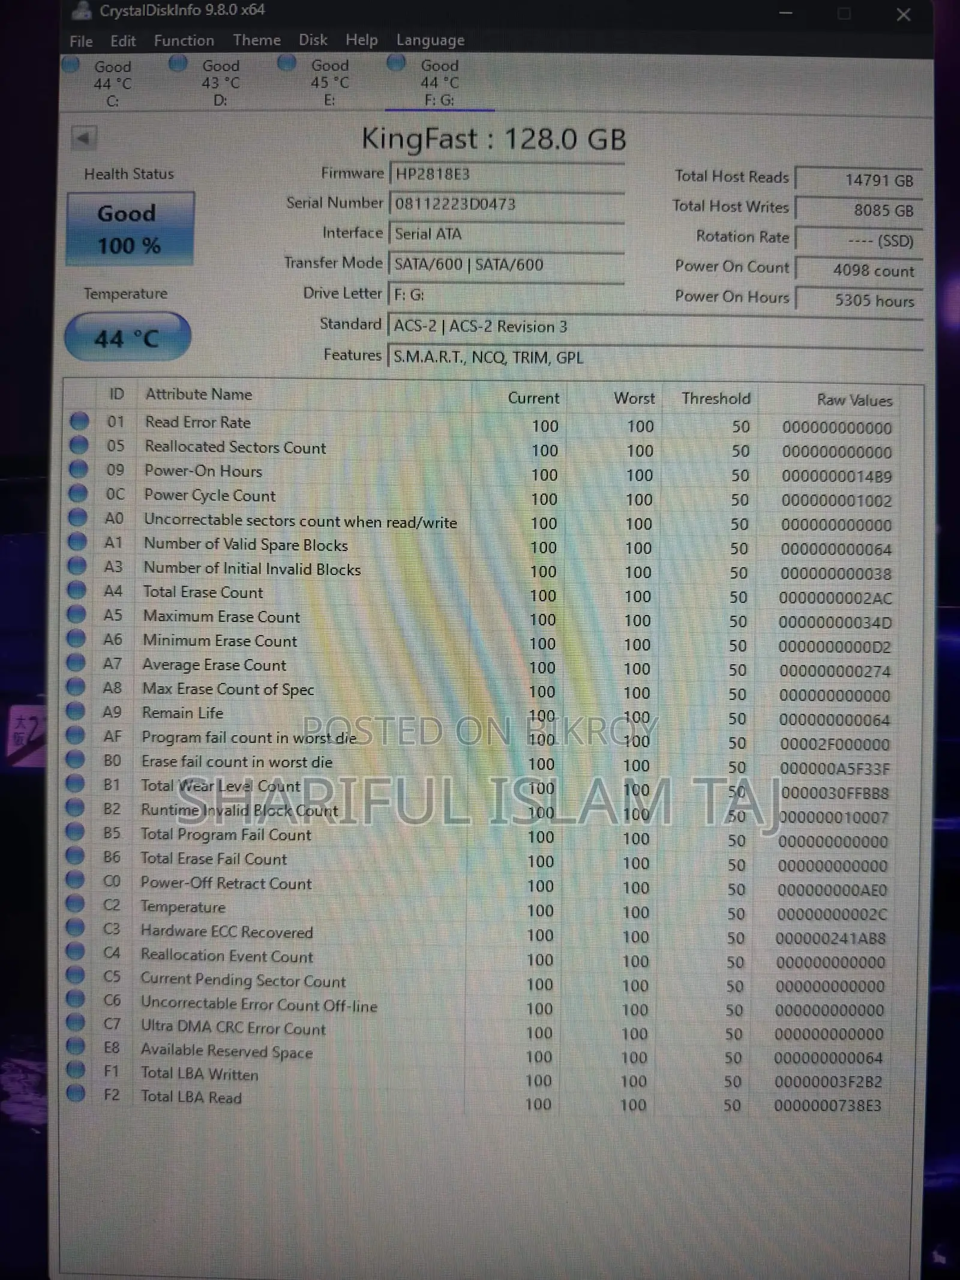Click the CrystalDiskInfo app icon in title bar
960x1280 pixels.
[x=82, y=10]
